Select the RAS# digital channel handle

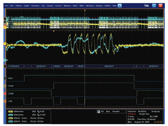coord(5,86)
